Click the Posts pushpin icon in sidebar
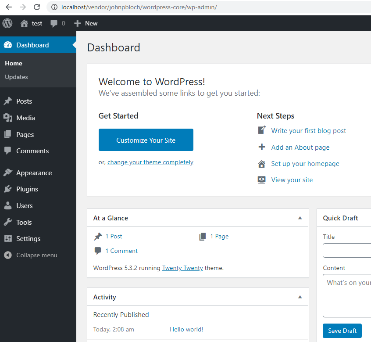The image size is (371, 342). click(x=7, y=101)
